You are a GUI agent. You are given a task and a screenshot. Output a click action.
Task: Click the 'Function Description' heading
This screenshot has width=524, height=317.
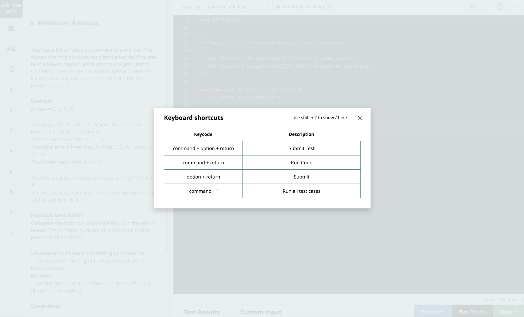tap(57, 215)
